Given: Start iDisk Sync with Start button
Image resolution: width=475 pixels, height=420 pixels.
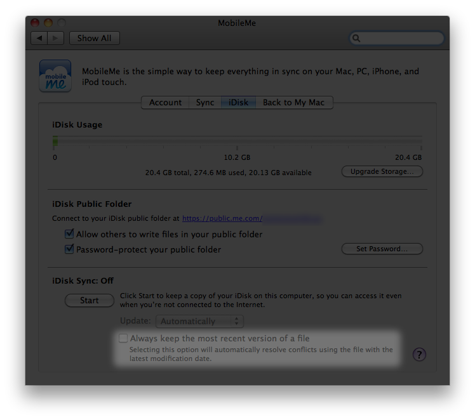Looking at the screenshot, I should click(x=90, y=300).
